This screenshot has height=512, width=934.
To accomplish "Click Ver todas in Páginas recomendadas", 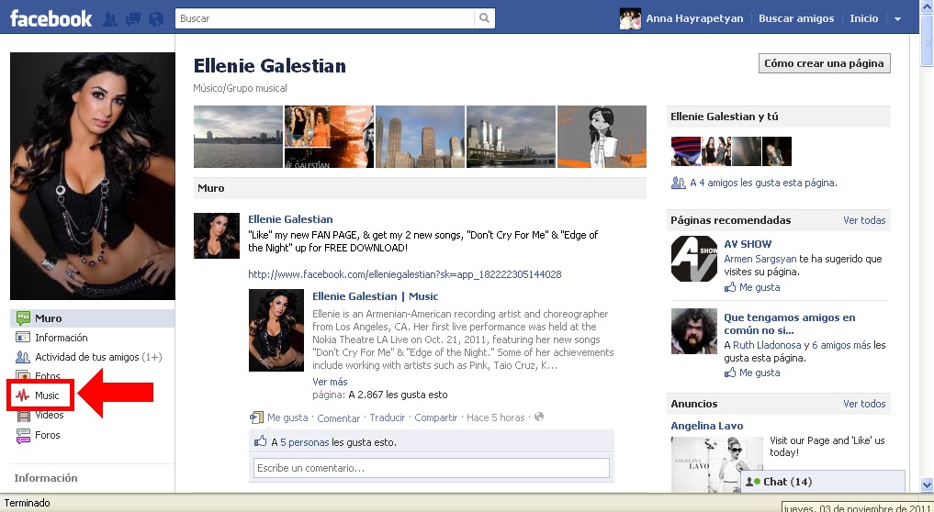I will click(x=864, y=220).
